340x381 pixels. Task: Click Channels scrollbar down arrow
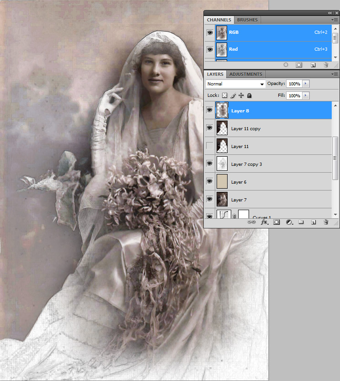[x=335, y=58]
